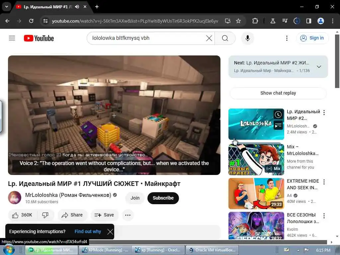Open YouTube hamburger guide menu
The height and width of the screenshot is (255, 340).
pyautogui.click(x=12, y=38)
